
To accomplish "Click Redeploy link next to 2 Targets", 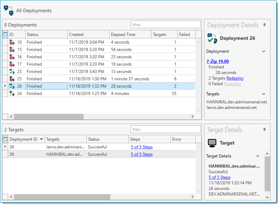I will pos(235,78).
